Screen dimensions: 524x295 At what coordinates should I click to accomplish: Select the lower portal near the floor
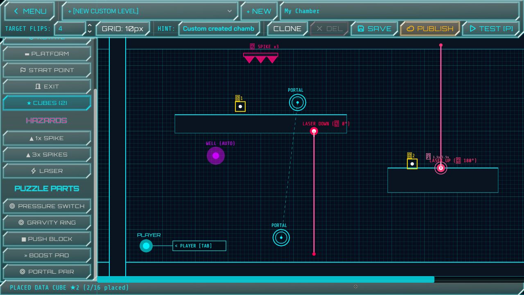[x=281, y=238]
